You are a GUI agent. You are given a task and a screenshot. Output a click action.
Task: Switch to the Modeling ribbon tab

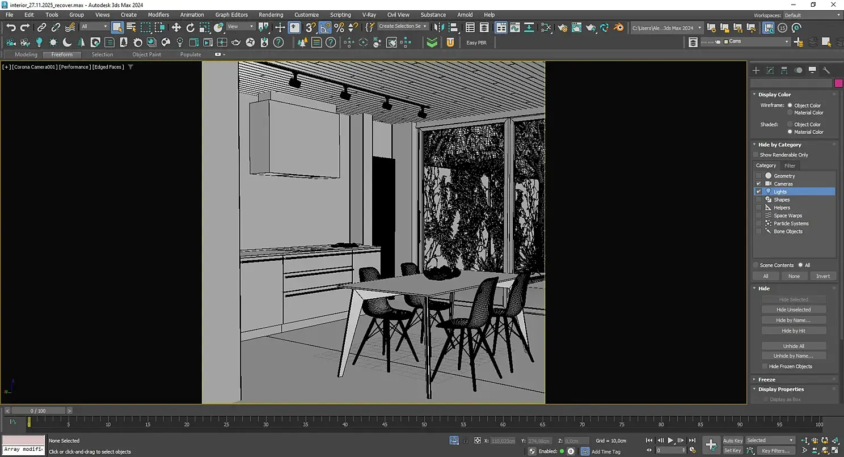tap(26, 54)
